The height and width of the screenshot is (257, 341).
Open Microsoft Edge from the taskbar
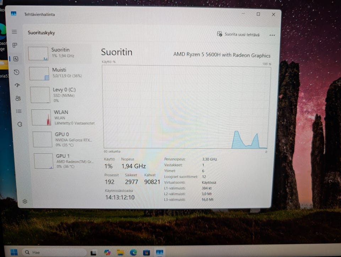133,252
